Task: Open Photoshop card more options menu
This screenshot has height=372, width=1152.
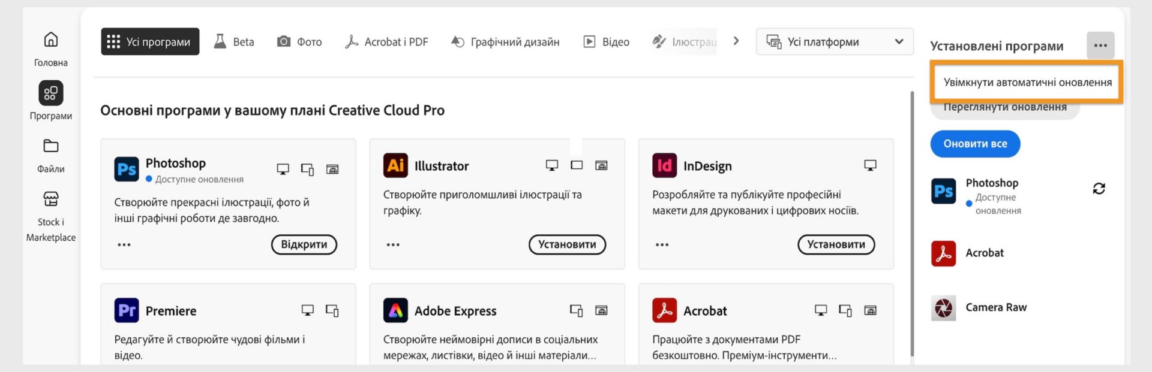Action: pos(124,244)
